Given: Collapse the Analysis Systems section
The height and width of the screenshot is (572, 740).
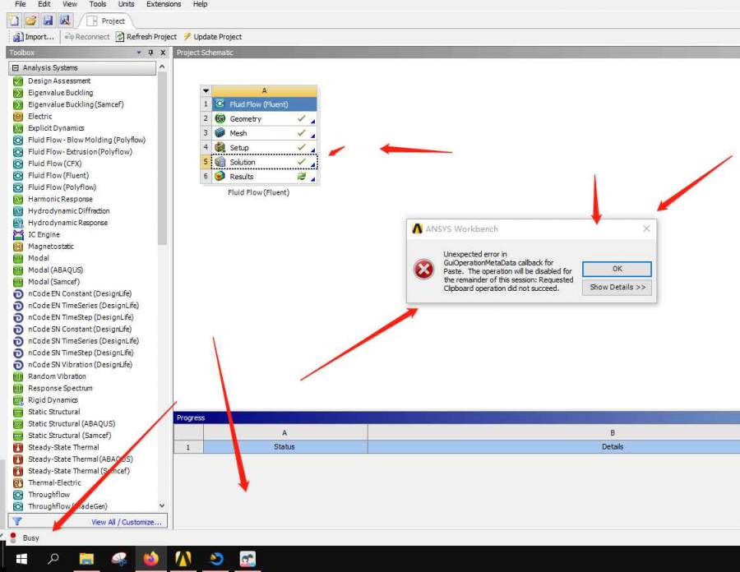Looking at the screenshot, I should pos(15,68).
